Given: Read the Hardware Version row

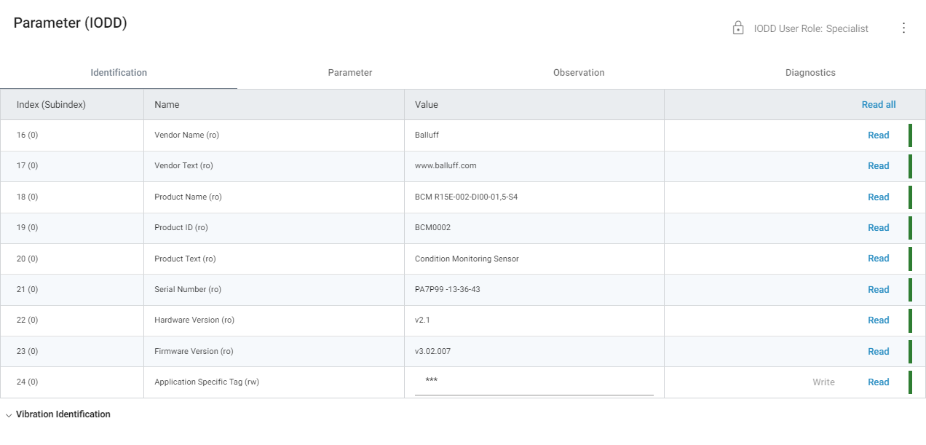Looking at the screenshot, I should click(878, 320).
